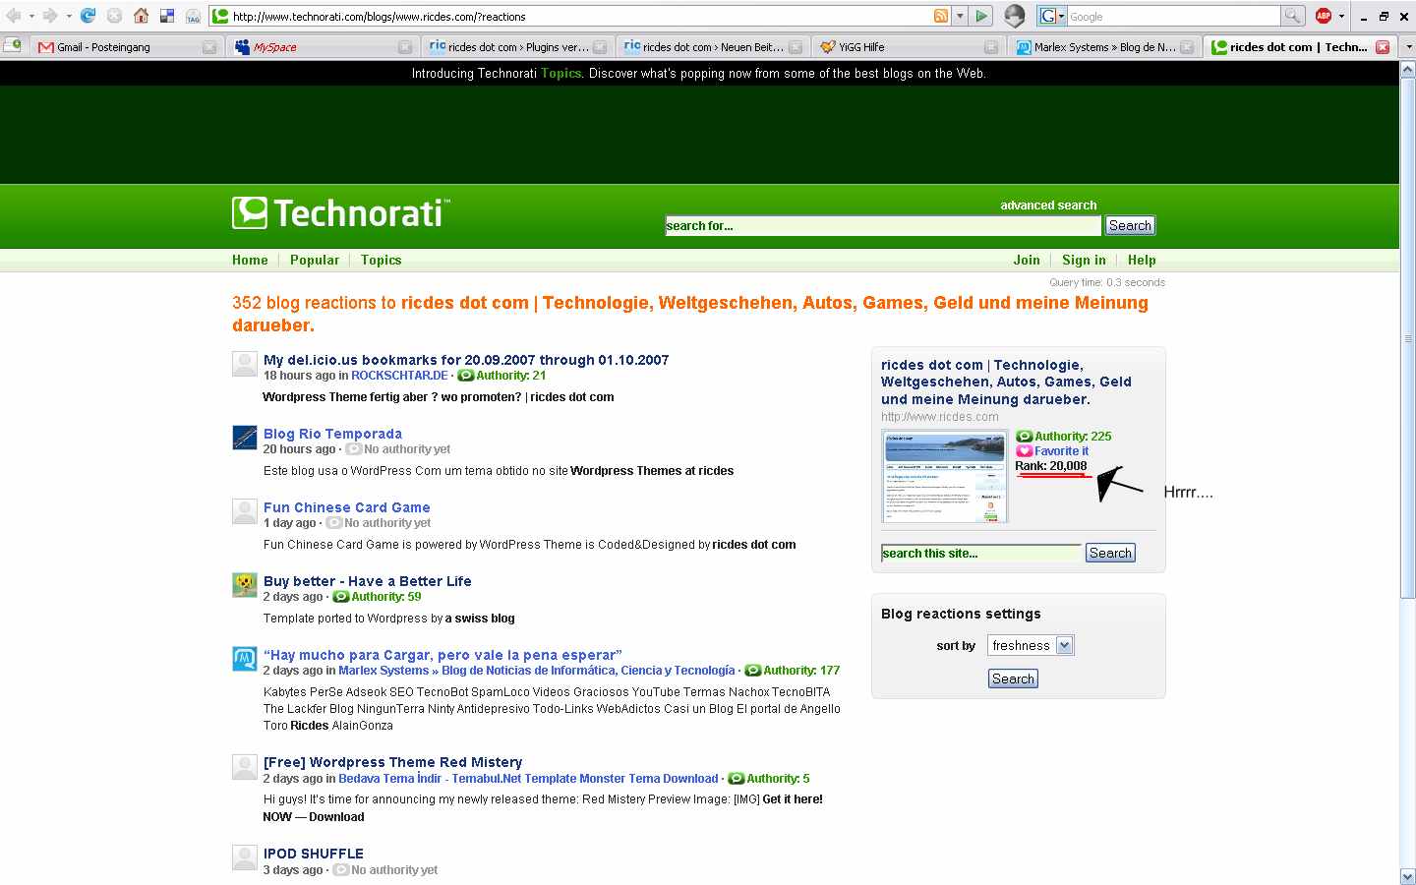Click the ricdes.com site thumbnail
This screenshot has height=885, width=1416.
tap(945, 477)
